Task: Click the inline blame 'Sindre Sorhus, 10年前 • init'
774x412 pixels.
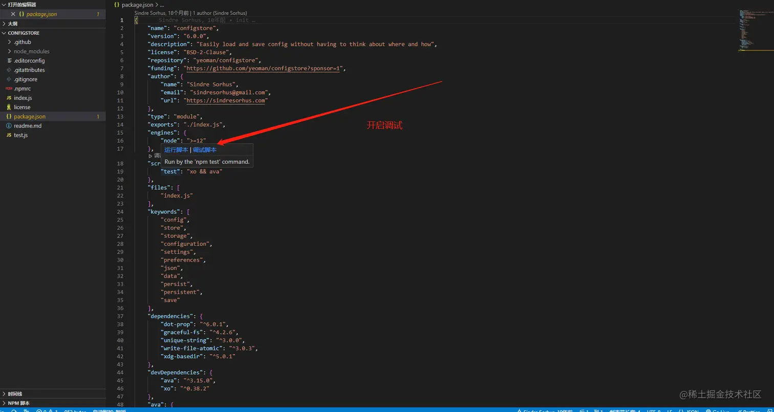Action: (206, 20)
